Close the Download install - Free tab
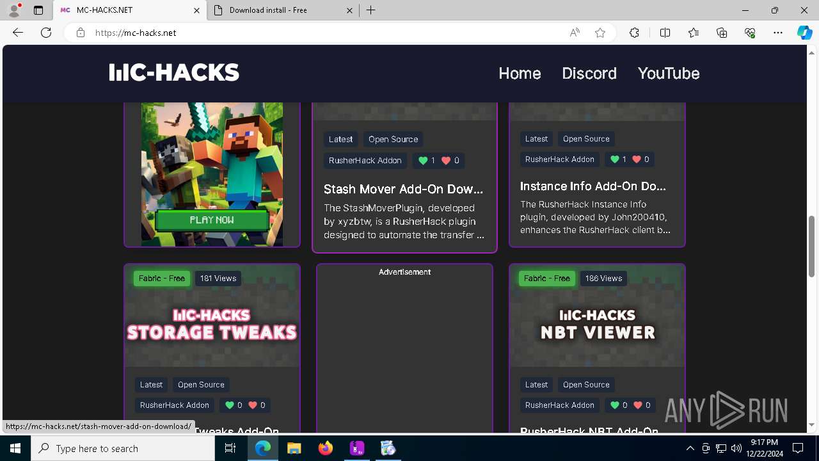 pos(349,10)
